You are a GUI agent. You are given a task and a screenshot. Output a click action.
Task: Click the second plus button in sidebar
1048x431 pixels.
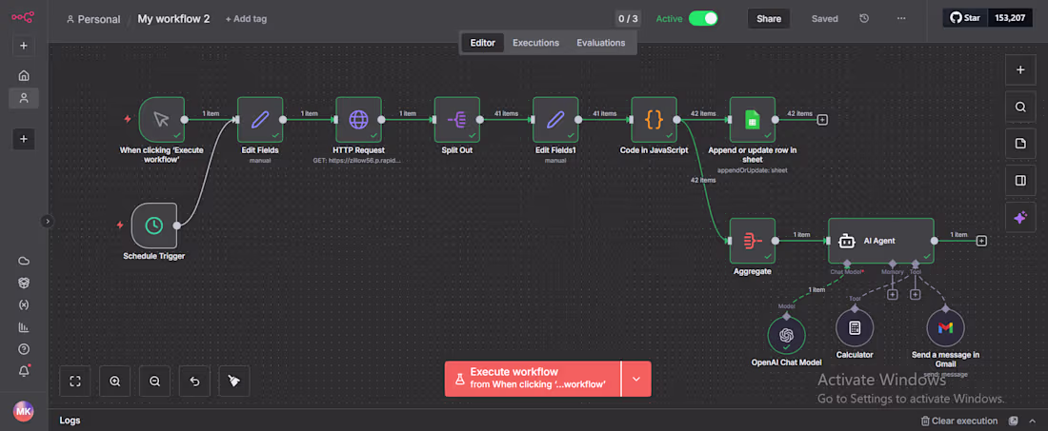pyautogui.click(x=24, y=139)
